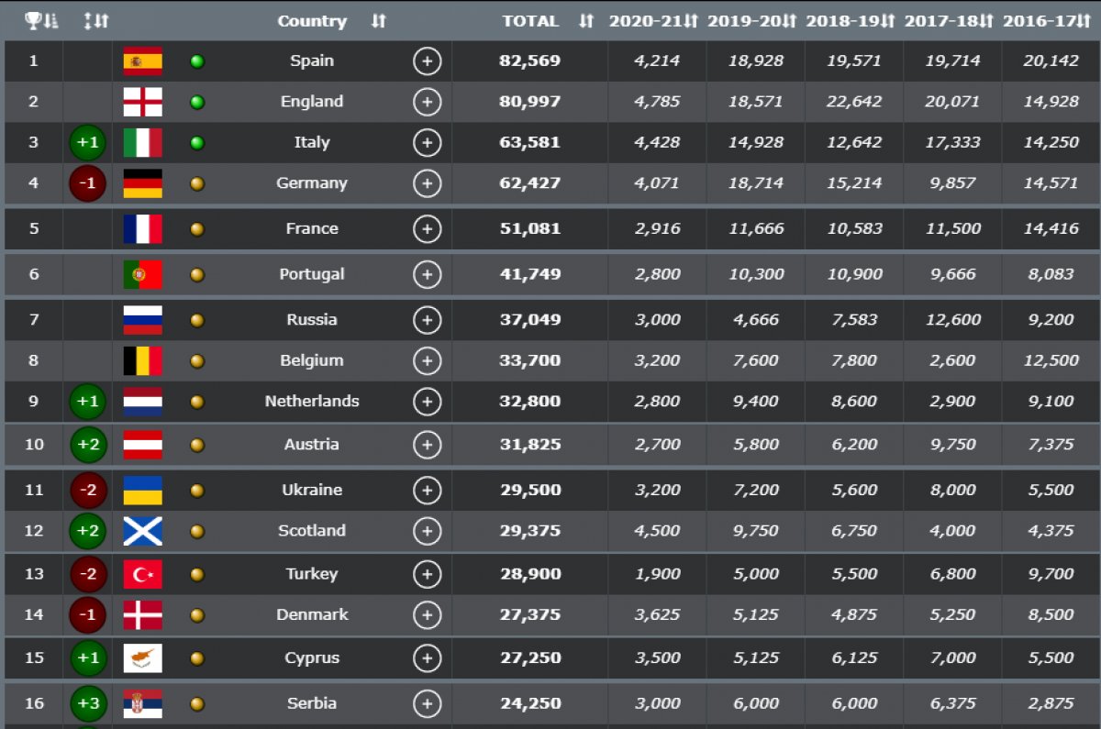Screen dimensions: 1101x729
Task: Click the Cyprus flag icon
Action: pyautogui.click(x=142, y=658)
